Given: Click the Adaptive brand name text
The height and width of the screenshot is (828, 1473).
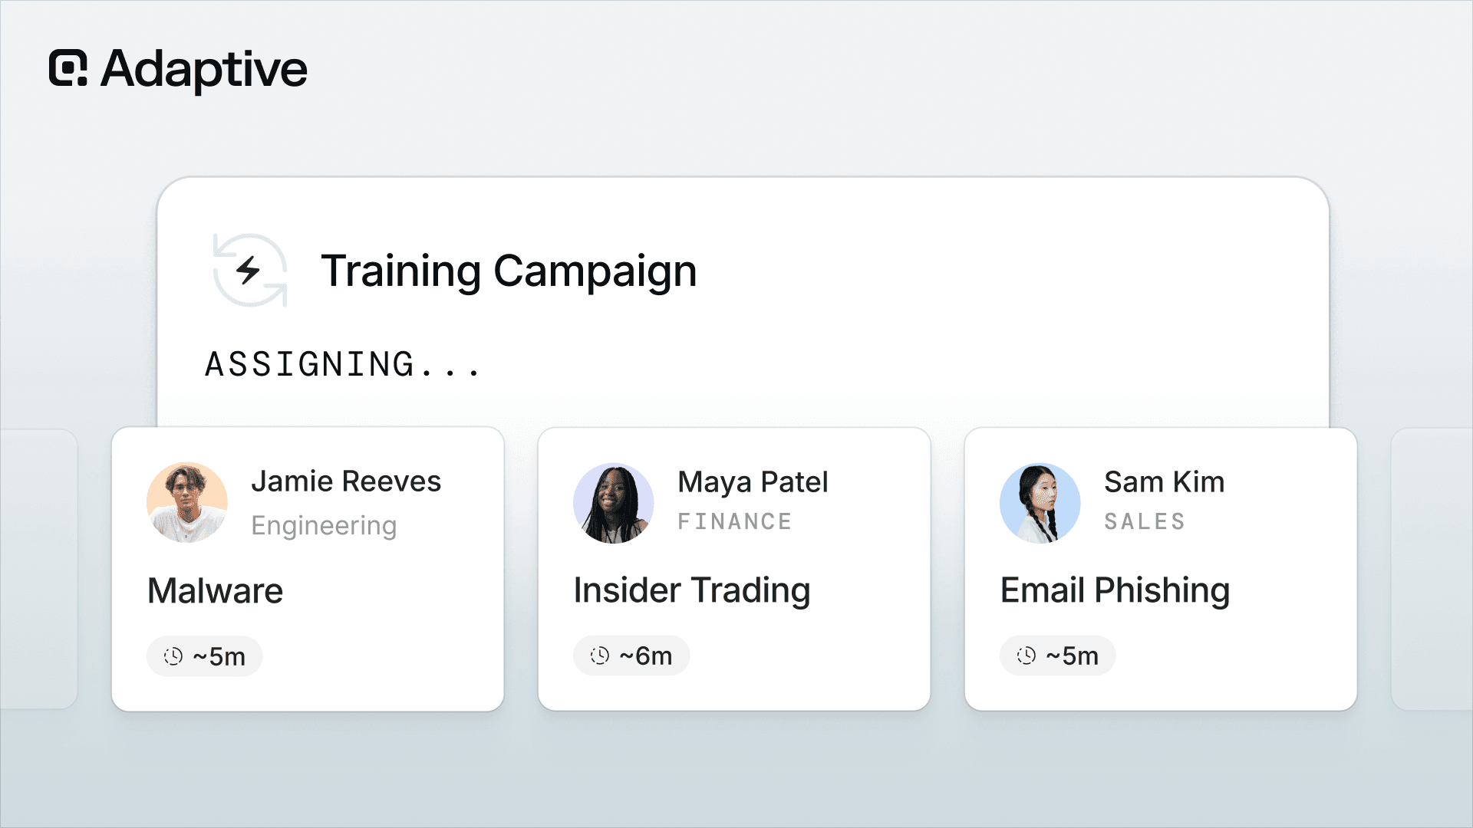Looking at the screenshot, I should 204,70.
